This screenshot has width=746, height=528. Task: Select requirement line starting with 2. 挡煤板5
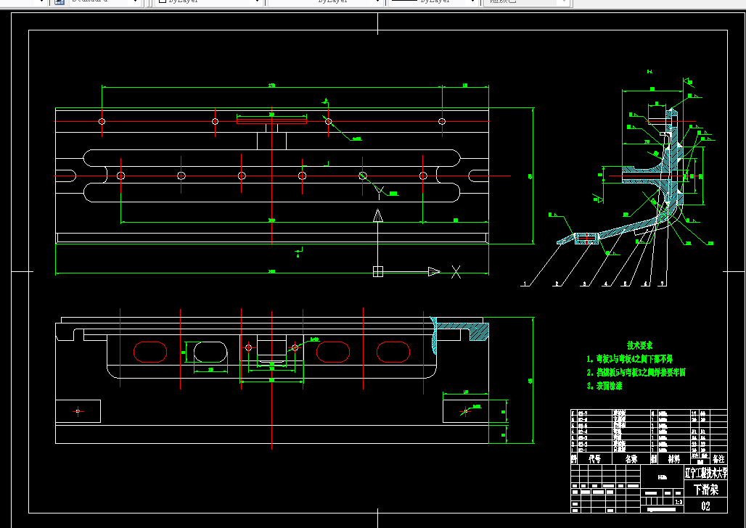[x=636, y=373]
